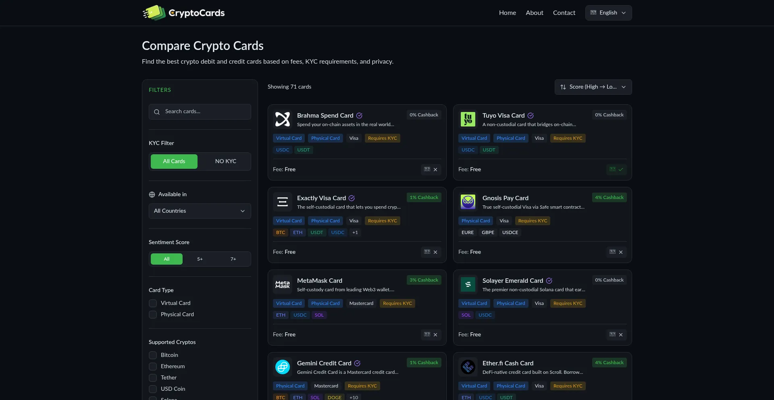Click the availability X indicator on Solayer card
774x400 pixels.
coord(616,335)
